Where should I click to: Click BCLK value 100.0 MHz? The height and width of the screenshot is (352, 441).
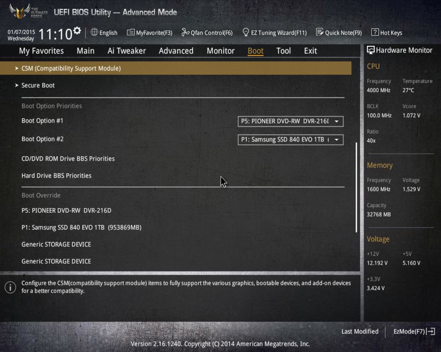pyautogui.click(x=379, y=115)
